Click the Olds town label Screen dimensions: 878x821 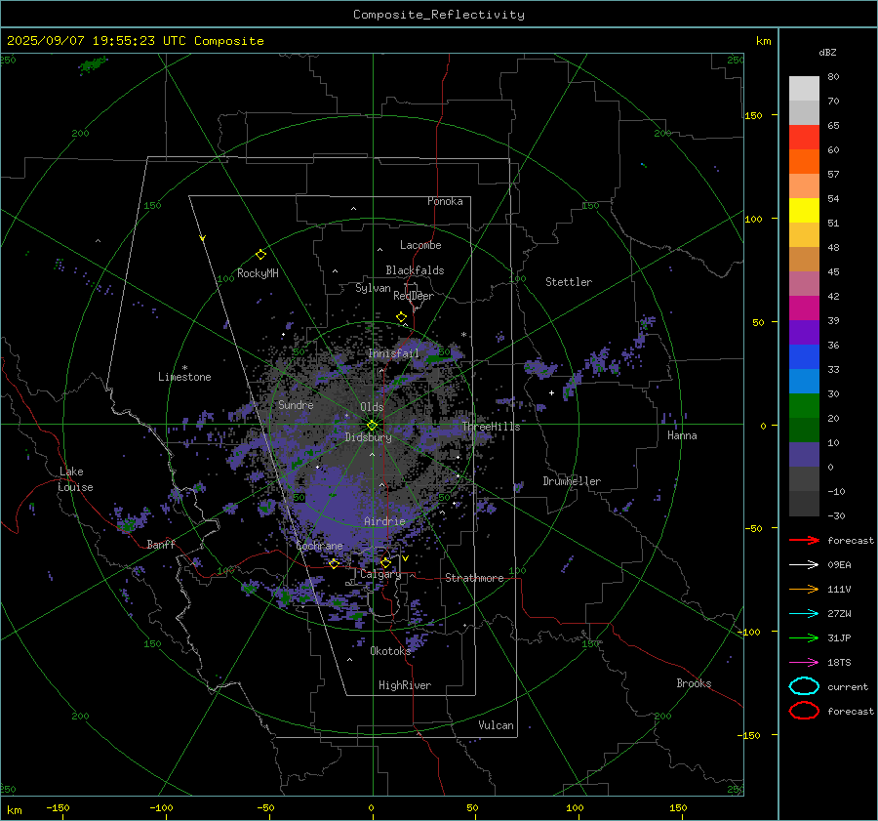click(x=372, y=407)
